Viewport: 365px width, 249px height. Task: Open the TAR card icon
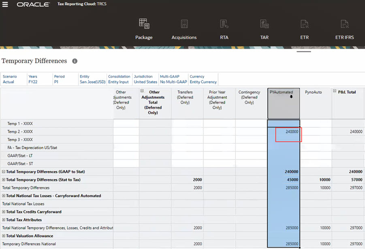264,24
